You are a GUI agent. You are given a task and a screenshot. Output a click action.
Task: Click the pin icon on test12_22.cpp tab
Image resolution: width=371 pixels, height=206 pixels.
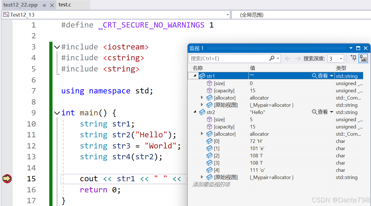[44, 5]
